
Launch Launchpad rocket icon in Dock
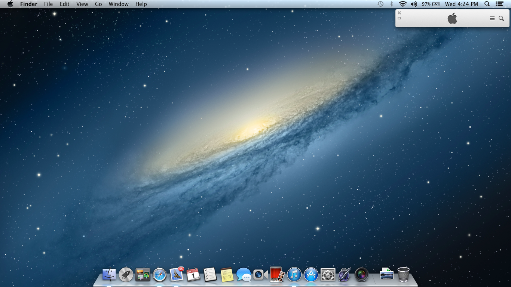click(126, 275)
